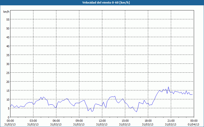Screen dimensions: 204x127
Task: Click the chart title 'Velocidad del viento 0-60 [km/h]'
Action: (x=106, y=3)
